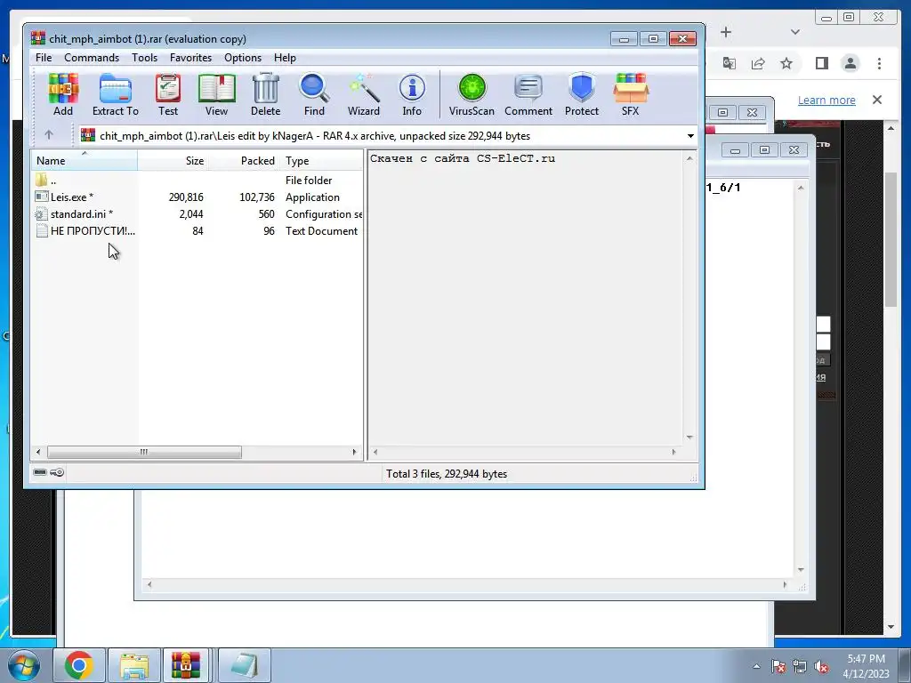The image size is (911, 683).
Task: Click comment pane scroll down arrow
Action: 689,437
